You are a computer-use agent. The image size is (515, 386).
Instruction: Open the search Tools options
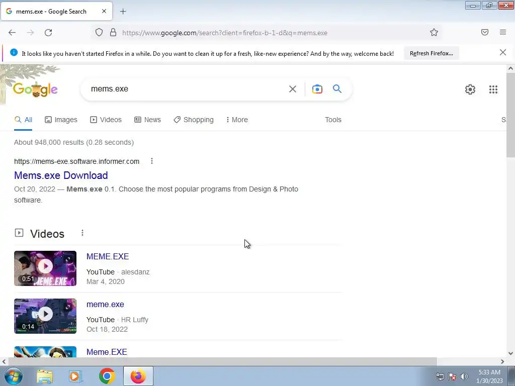point(333,120)
